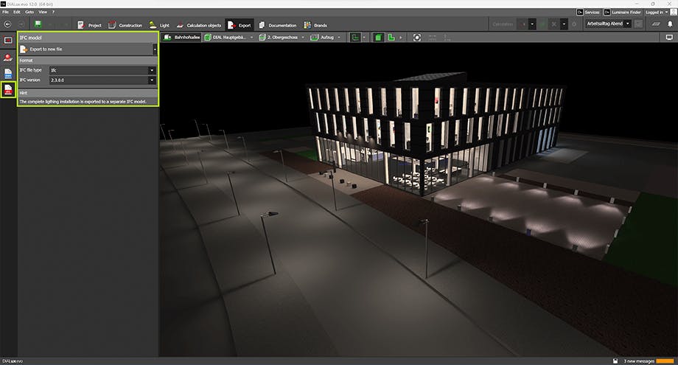Click the notifications bell icon
Viewport: 678px width, 365px height.
pos(669,24)
